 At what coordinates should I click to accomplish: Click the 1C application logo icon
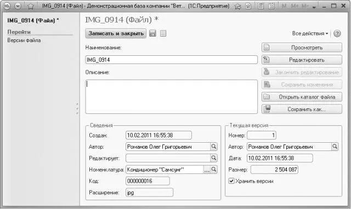point(7,6)
